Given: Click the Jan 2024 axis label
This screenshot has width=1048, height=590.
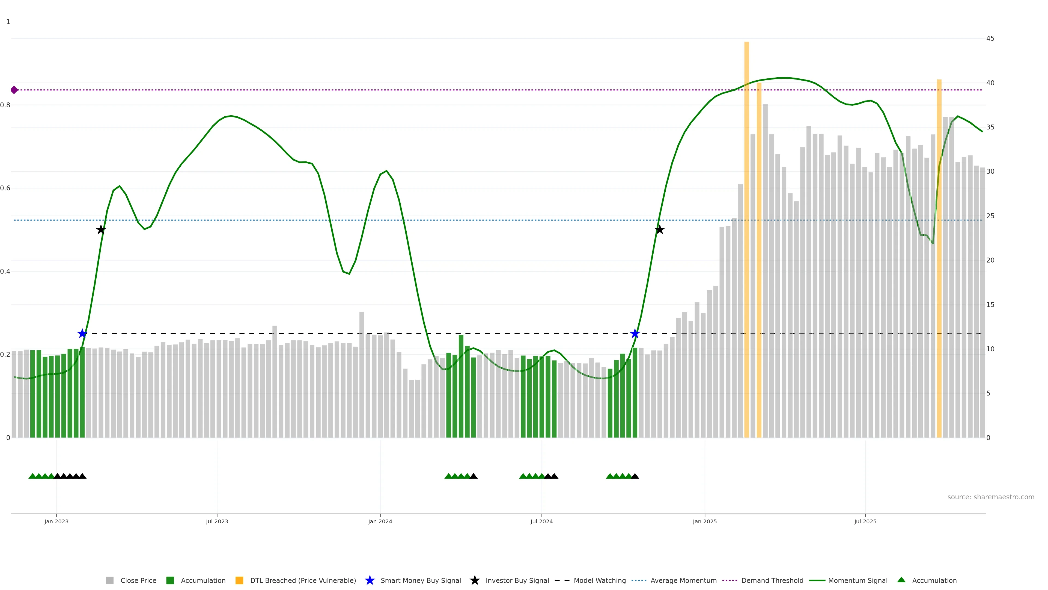Looking at the screenshot, I should pos(380,521).
